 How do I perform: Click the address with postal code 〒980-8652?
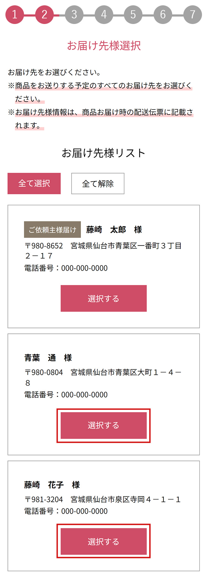(x=103, y=251)
